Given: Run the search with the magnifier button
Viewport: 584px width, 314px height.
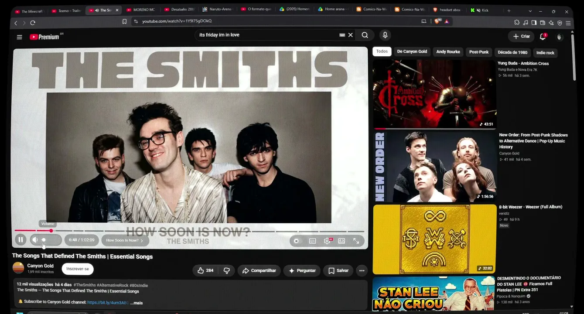Looking at the screenshot, I should click(365, 35).
